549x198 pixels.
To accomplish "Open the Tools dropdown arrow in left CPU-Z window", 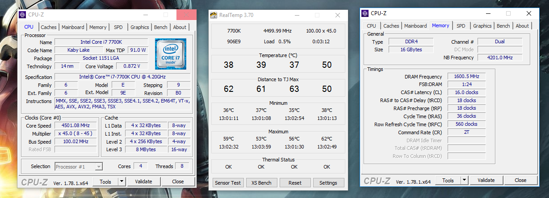I will click(x=122, y=181).
